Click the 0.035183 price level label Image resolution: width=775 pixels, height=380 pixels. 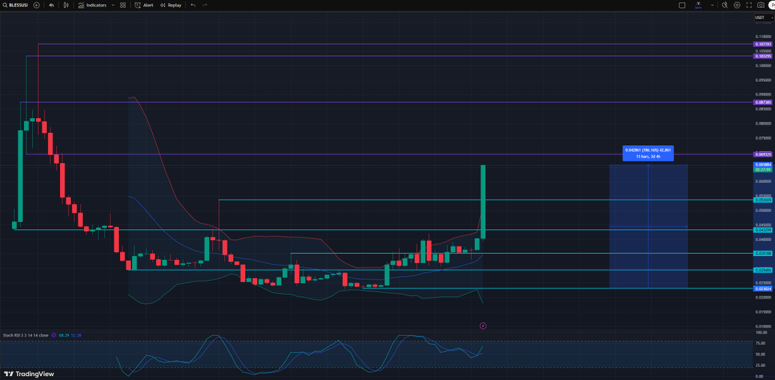[763, 254]
